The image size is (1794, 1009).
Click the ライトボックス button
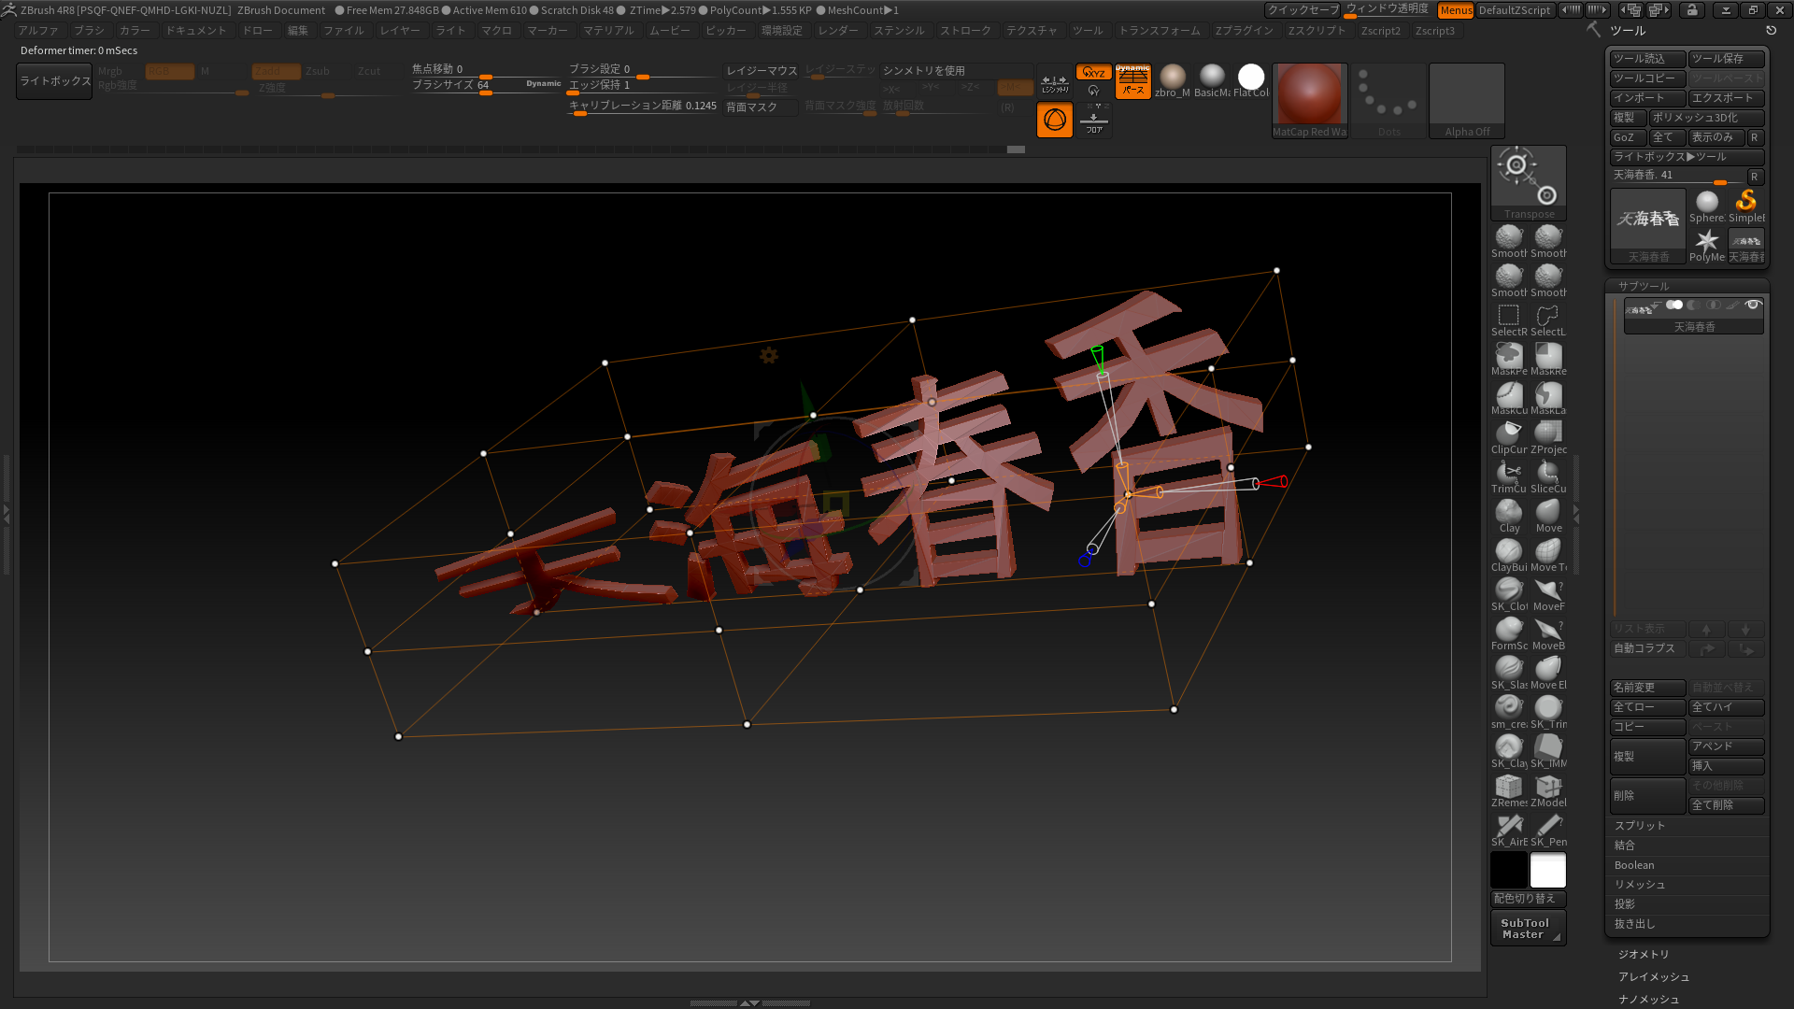click(x=55, y=81)
